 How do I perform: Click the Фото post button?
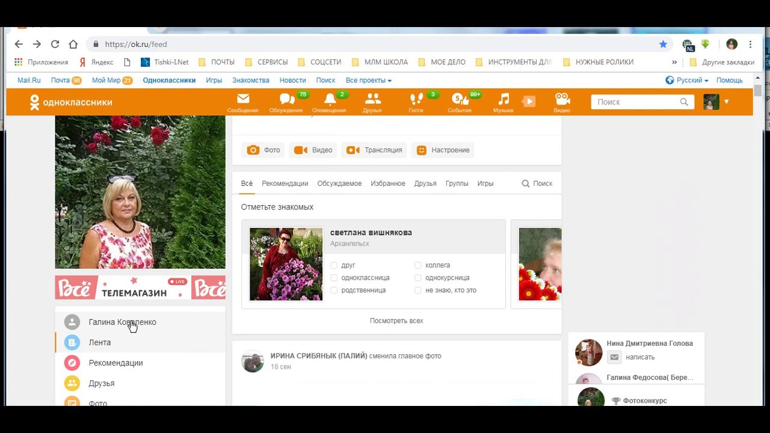coord(263,150)
